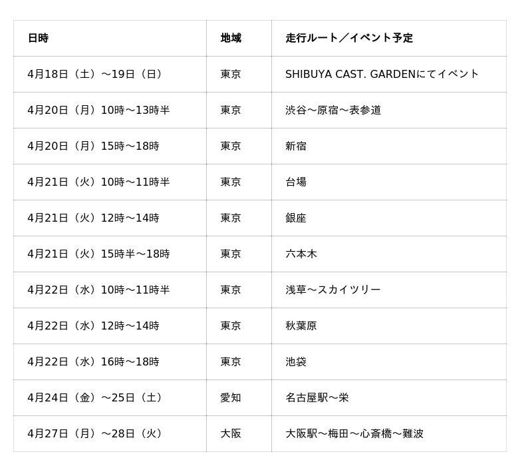Click the 浅草～スカイツリー route cell
Viewport: 532px width, 472px height.
click(333, 290)
